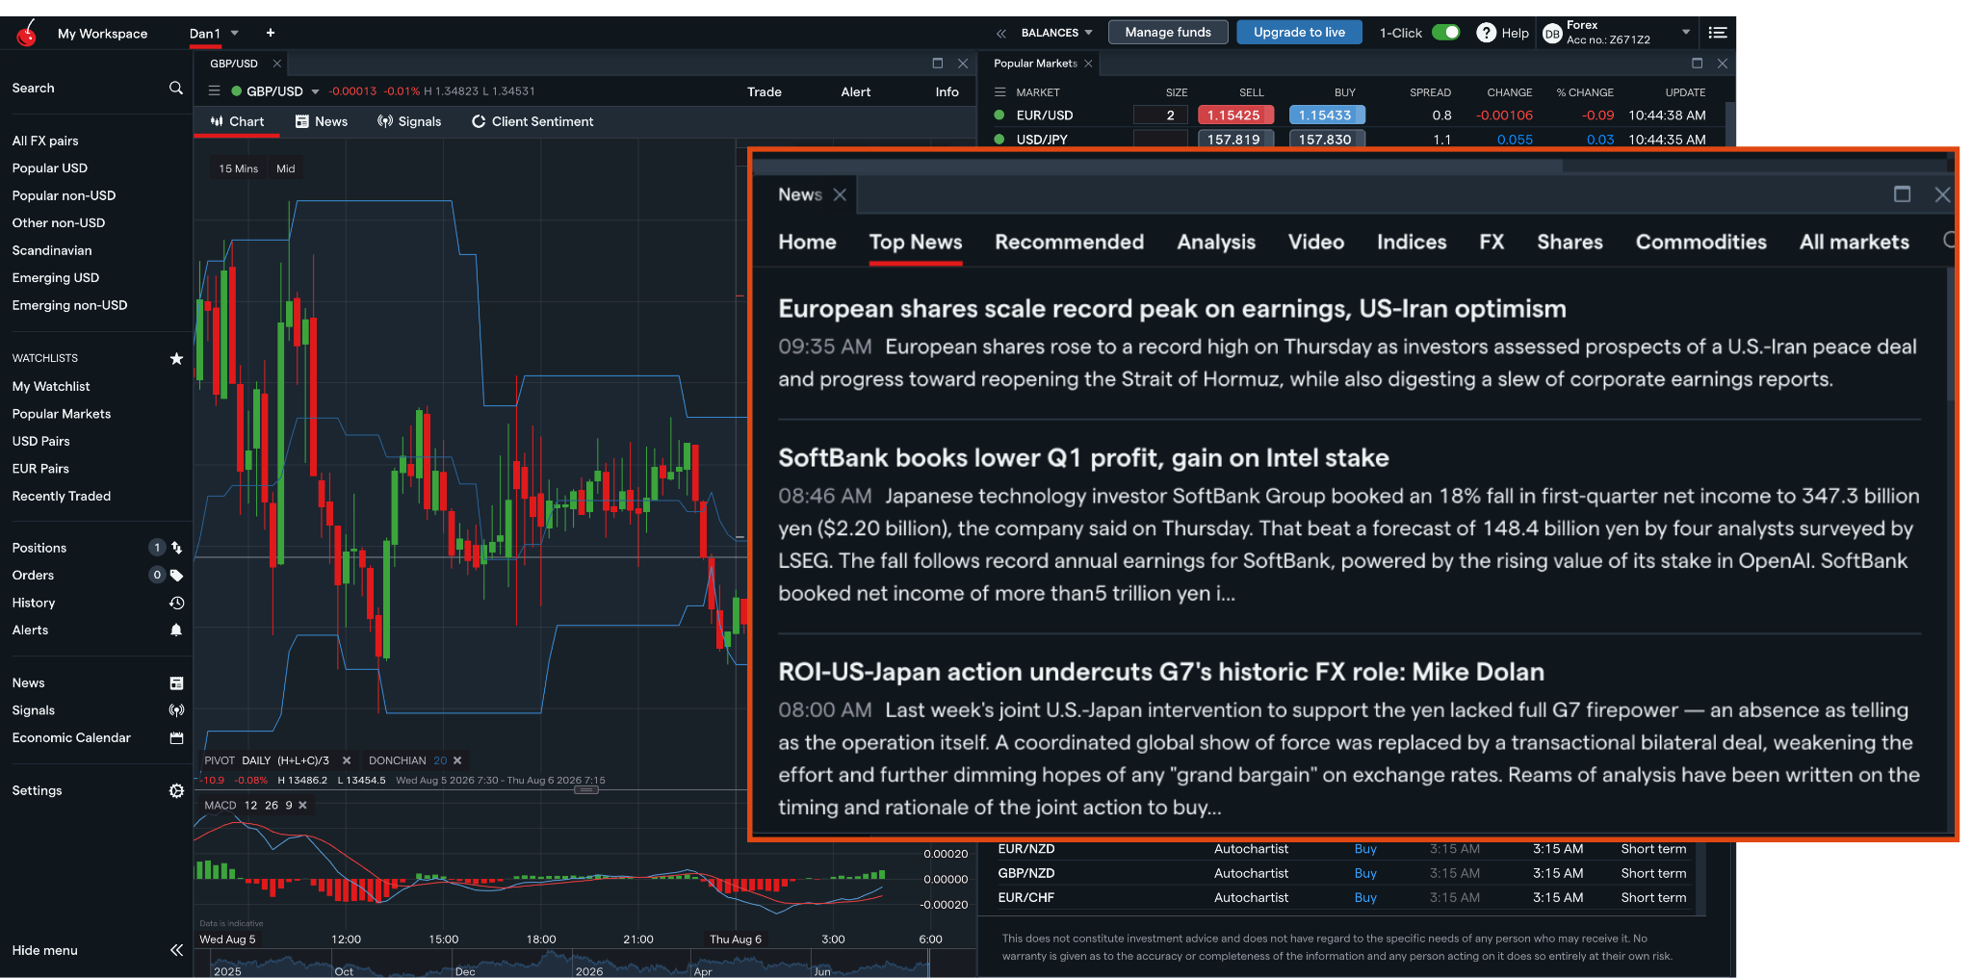Screen dimensions: 1972x978
Task: Select the Indices news tab
Action: [1412, 243]
